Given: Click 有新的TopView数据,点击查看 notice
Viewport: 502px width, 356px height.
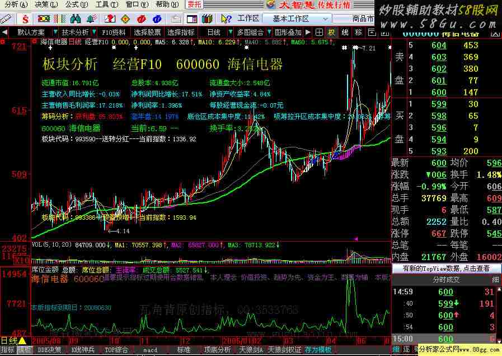Looking at the screenshot, I should (446, 269).
